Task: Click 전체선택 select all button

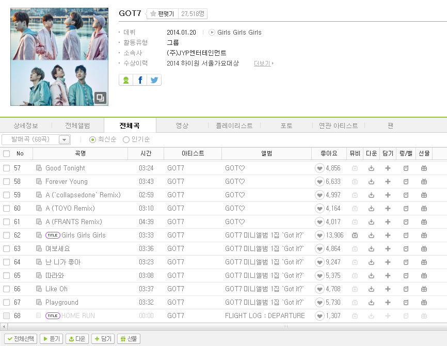Action: click(x=21, y=339)
